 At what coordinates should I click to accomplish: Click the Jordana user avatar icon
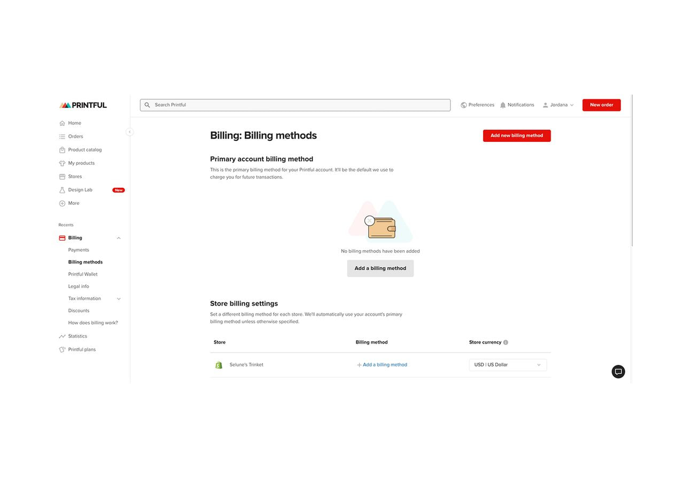pyautogui.click(x=546, y=105)
